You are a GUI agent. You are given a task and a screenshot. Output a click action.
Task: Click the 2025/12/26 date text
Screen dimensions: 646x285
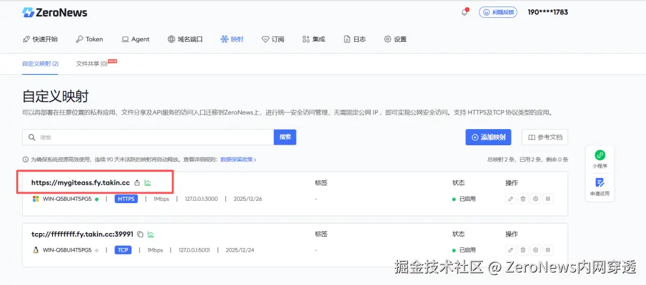[x=248, y=199]
